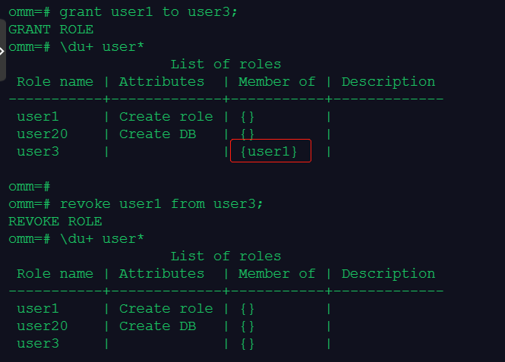Viewport: 505px width, 362px height.
Task: Click user3 row in second table
Action: click(38, 344)
